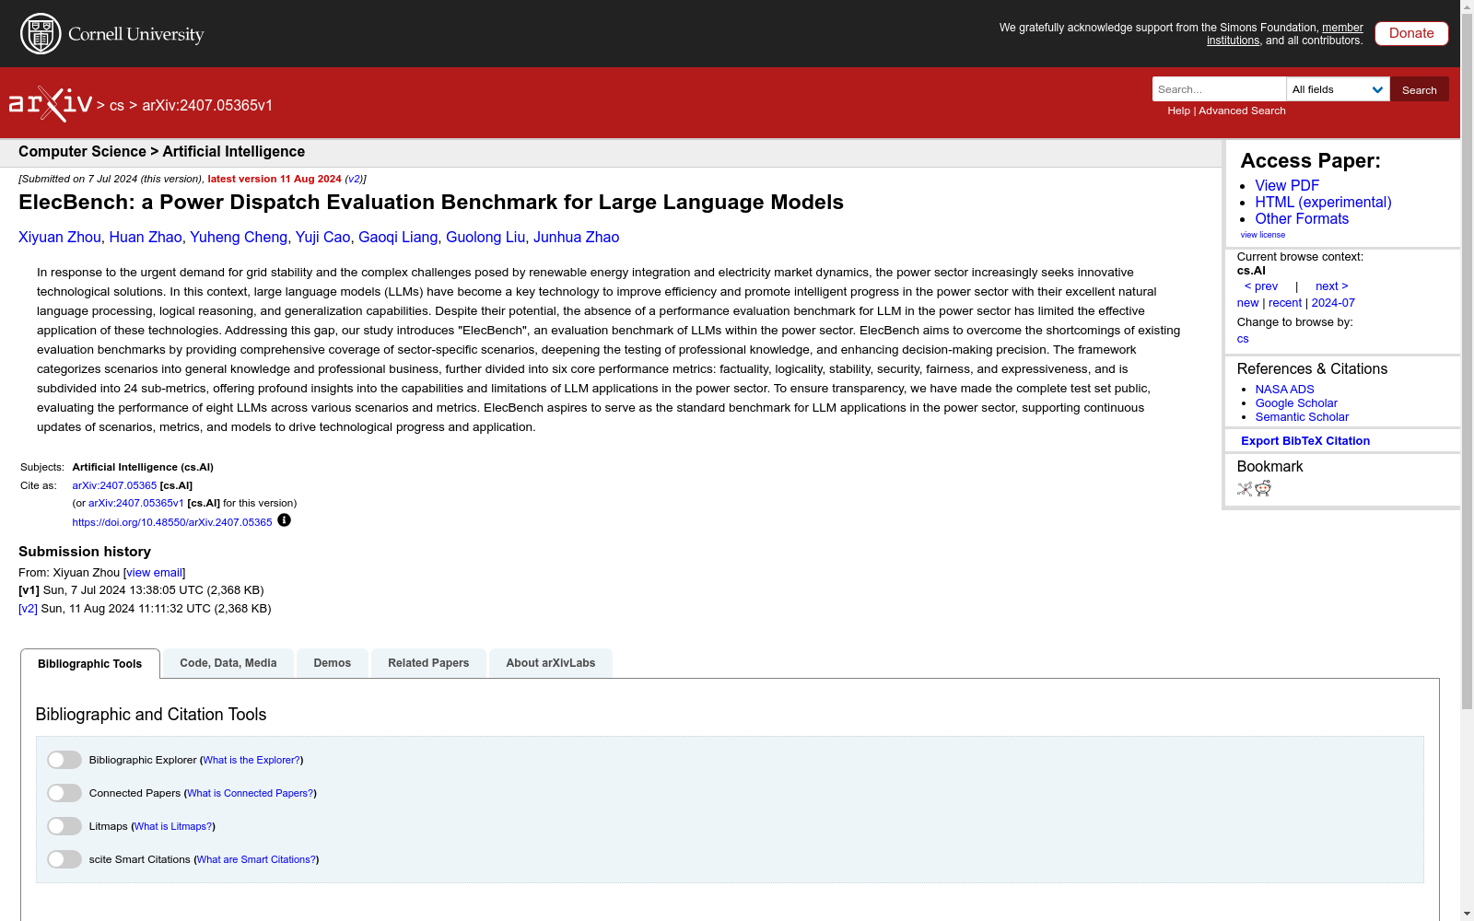1474x921 pixels.
Task: Enable scite Smart Citations toggle
Action: [64, 859]
